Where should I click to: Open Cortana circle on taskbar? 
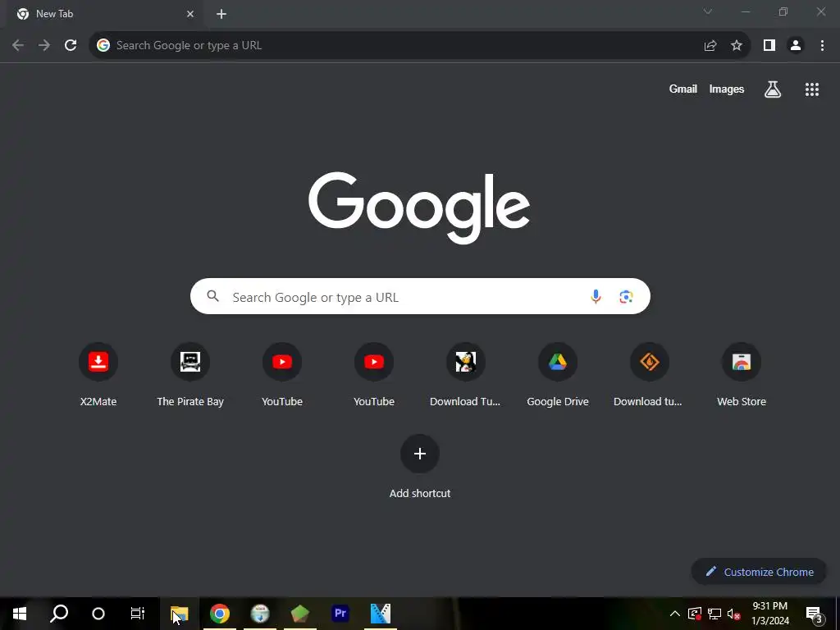(98, 614)
